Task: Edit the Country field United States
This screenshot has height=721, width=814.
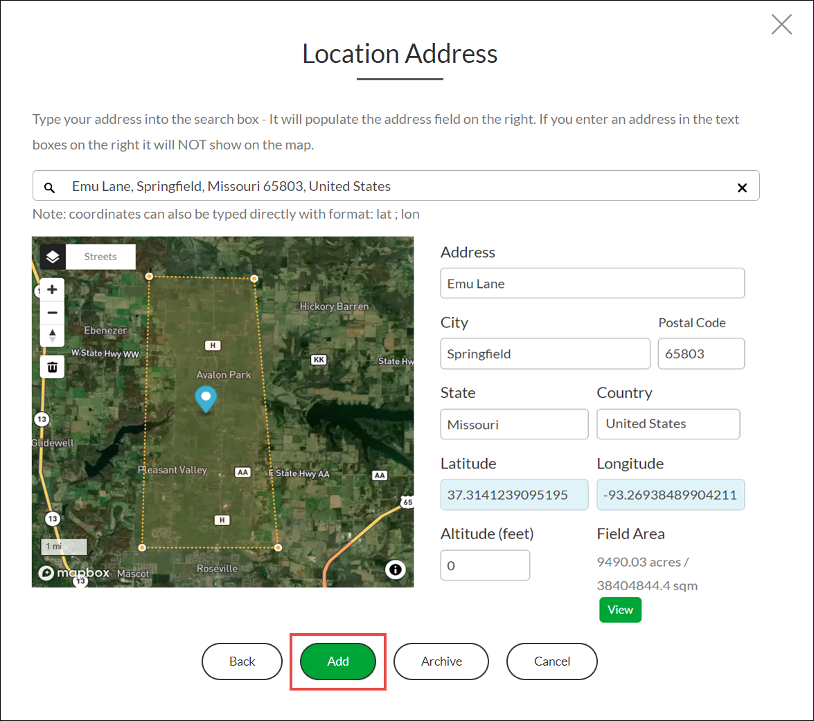Action: tap(668, 424)
